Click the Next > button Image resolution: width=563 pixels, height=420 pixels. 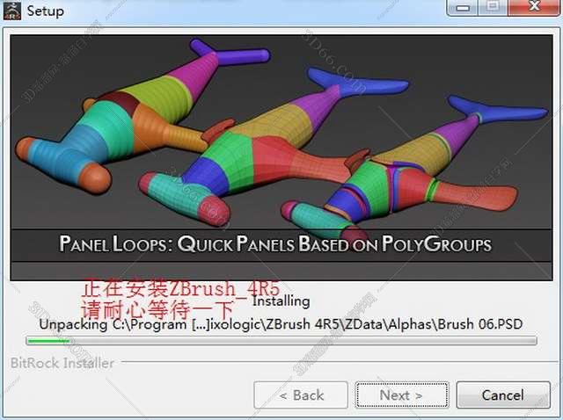point(402,395)
